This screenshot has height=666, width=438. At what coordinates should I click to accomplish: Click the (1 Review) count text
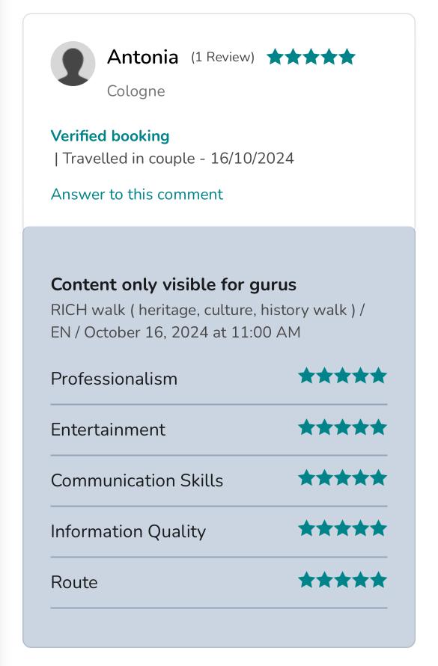[222, 57]
